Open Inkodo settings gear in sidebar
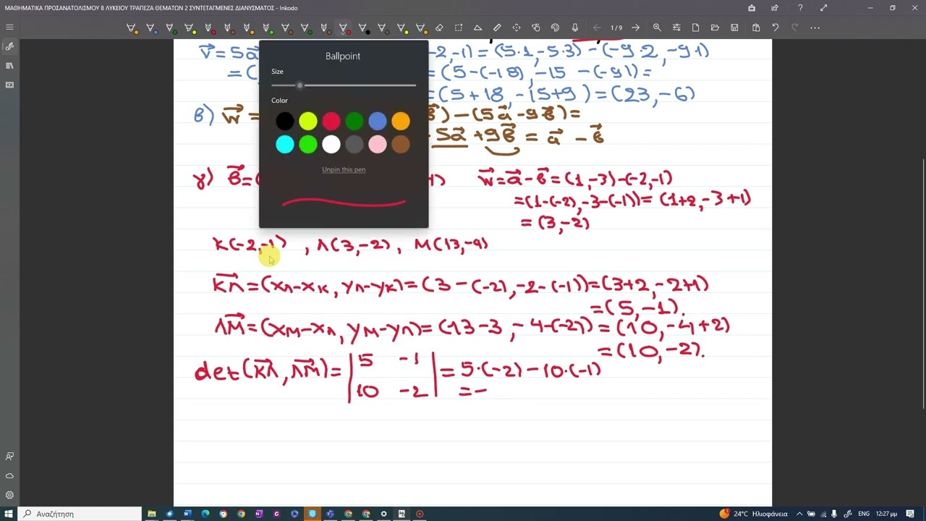The height and width of the screenshot is (521, 926). point(9,495)
